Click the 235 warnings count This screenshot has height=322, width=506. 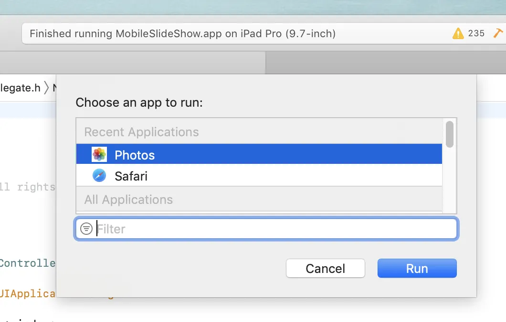pos(476,33)
